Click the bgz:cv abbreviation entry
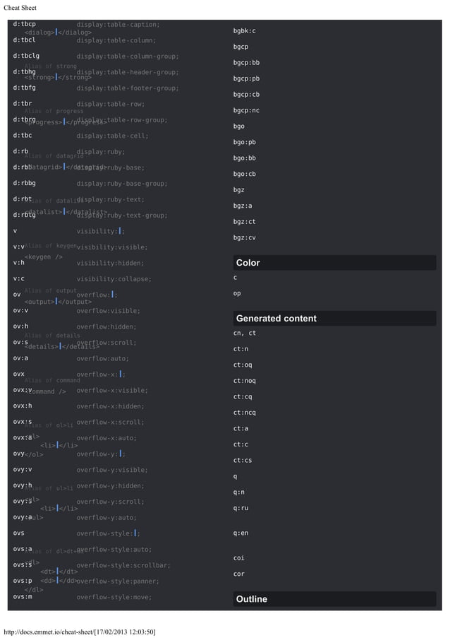450x638 pixels. pyautogui.click(x=245, y=237)
